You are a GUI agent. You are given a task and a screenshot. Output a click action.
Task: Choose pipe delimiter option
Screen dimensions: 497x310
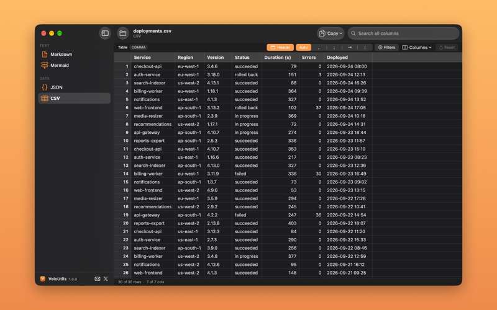(365, 48)
